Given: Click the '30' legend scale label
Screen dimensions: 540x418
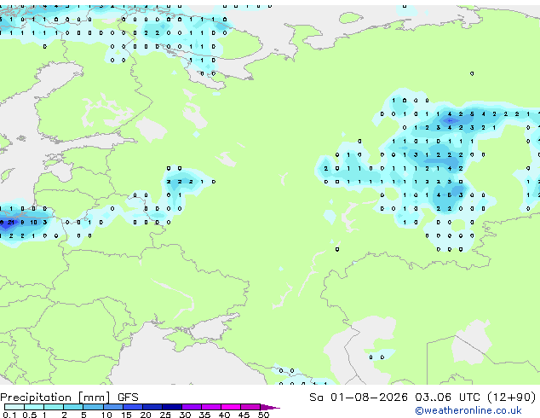Looking at the screenshot, I should pyautogui.click(x=185, y=415).
